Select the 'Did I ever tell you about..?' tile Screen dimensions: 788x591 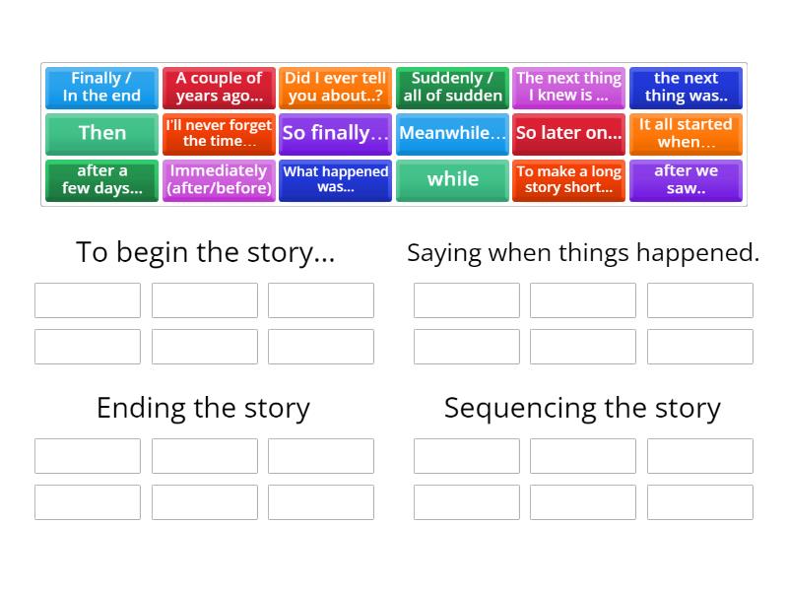click(x=335, y=87)
